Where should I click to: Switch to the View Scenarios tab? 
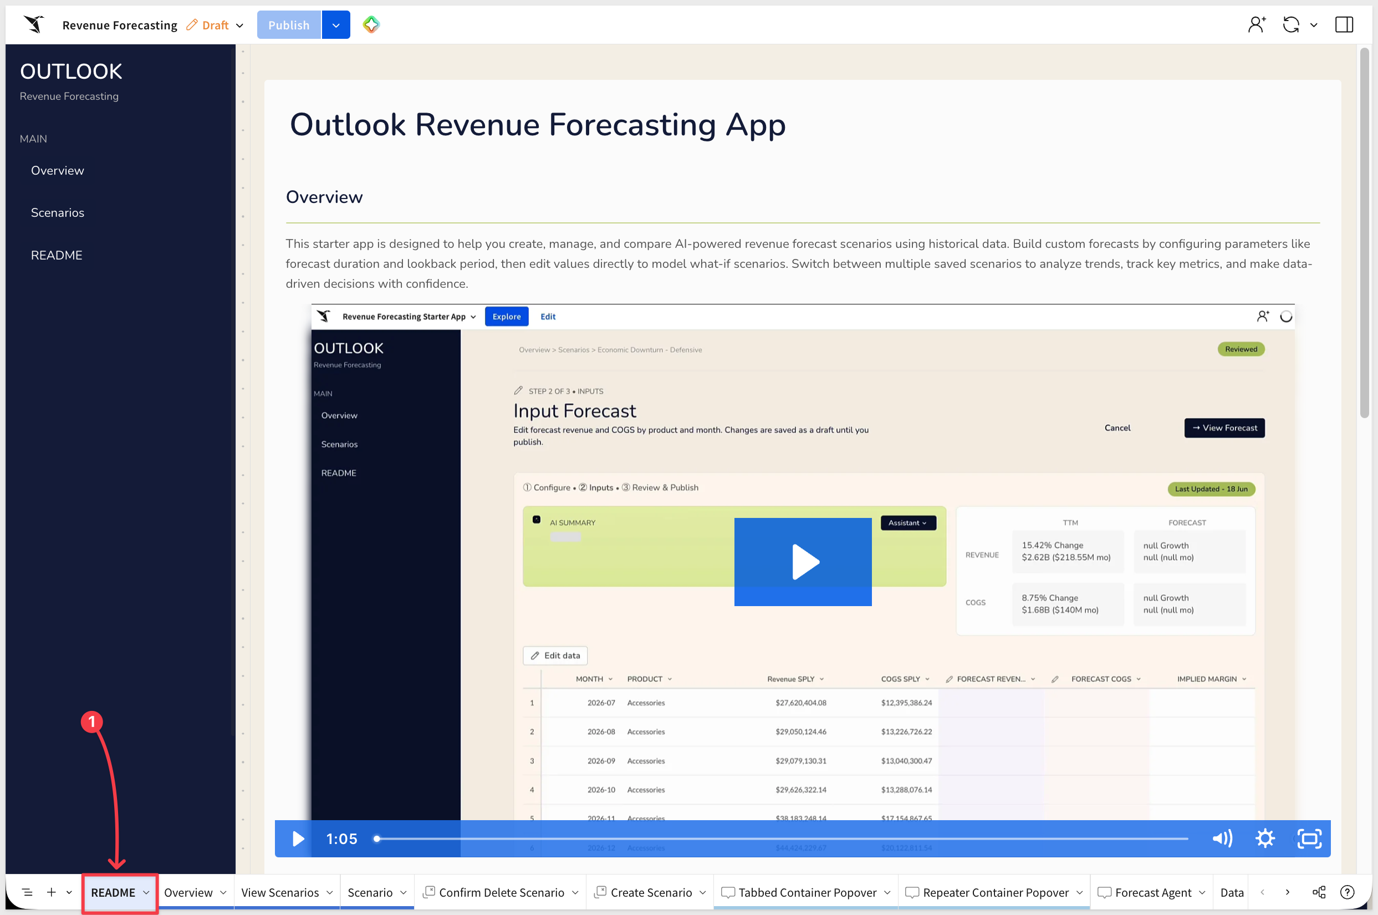[280, 892]
